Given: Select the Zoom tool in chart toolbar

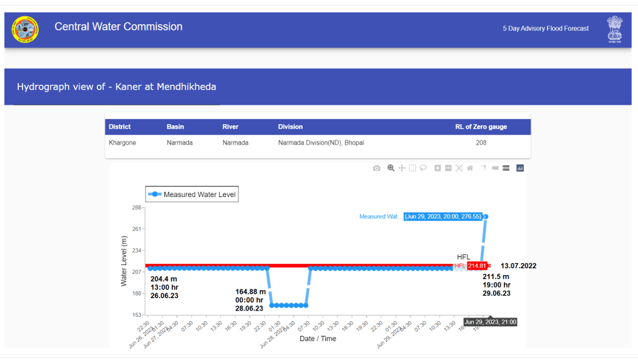Looking at the screenshot, I should coord(391,168).
